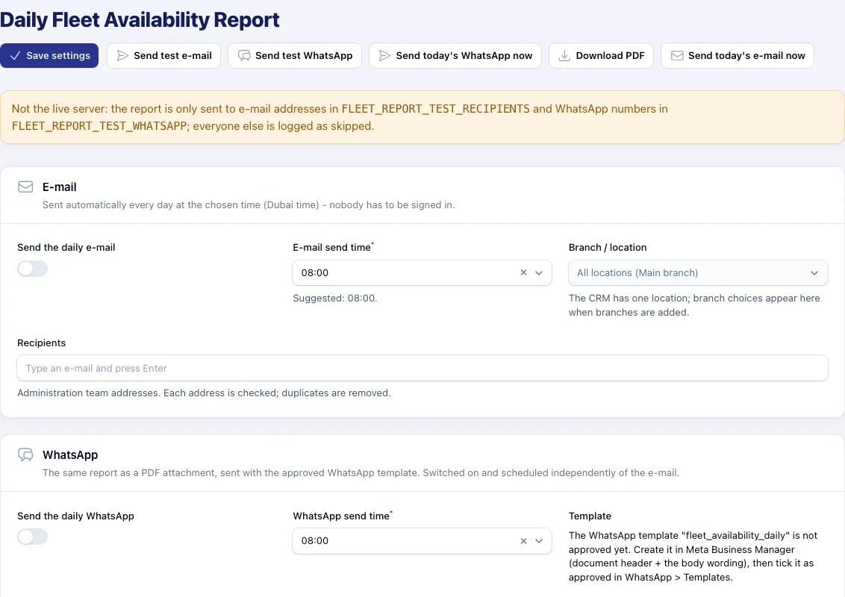Screen dimensions: 845x597
Task: Click 'The same report as a PDF attachment' description
Action: 361,472
